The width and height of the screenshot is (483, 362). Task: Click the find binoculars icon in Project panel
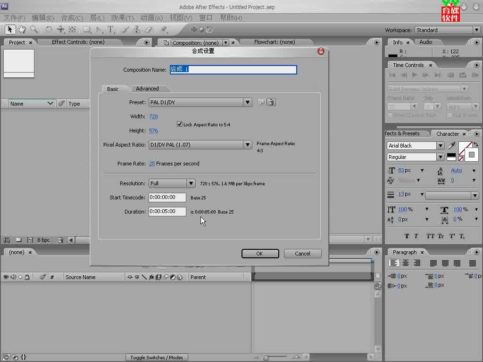click(7, 240)
